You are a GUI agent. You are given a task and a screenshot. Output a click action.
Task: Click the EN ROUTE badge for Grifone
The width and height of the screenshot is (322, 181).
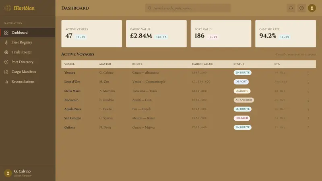[243, 128]
